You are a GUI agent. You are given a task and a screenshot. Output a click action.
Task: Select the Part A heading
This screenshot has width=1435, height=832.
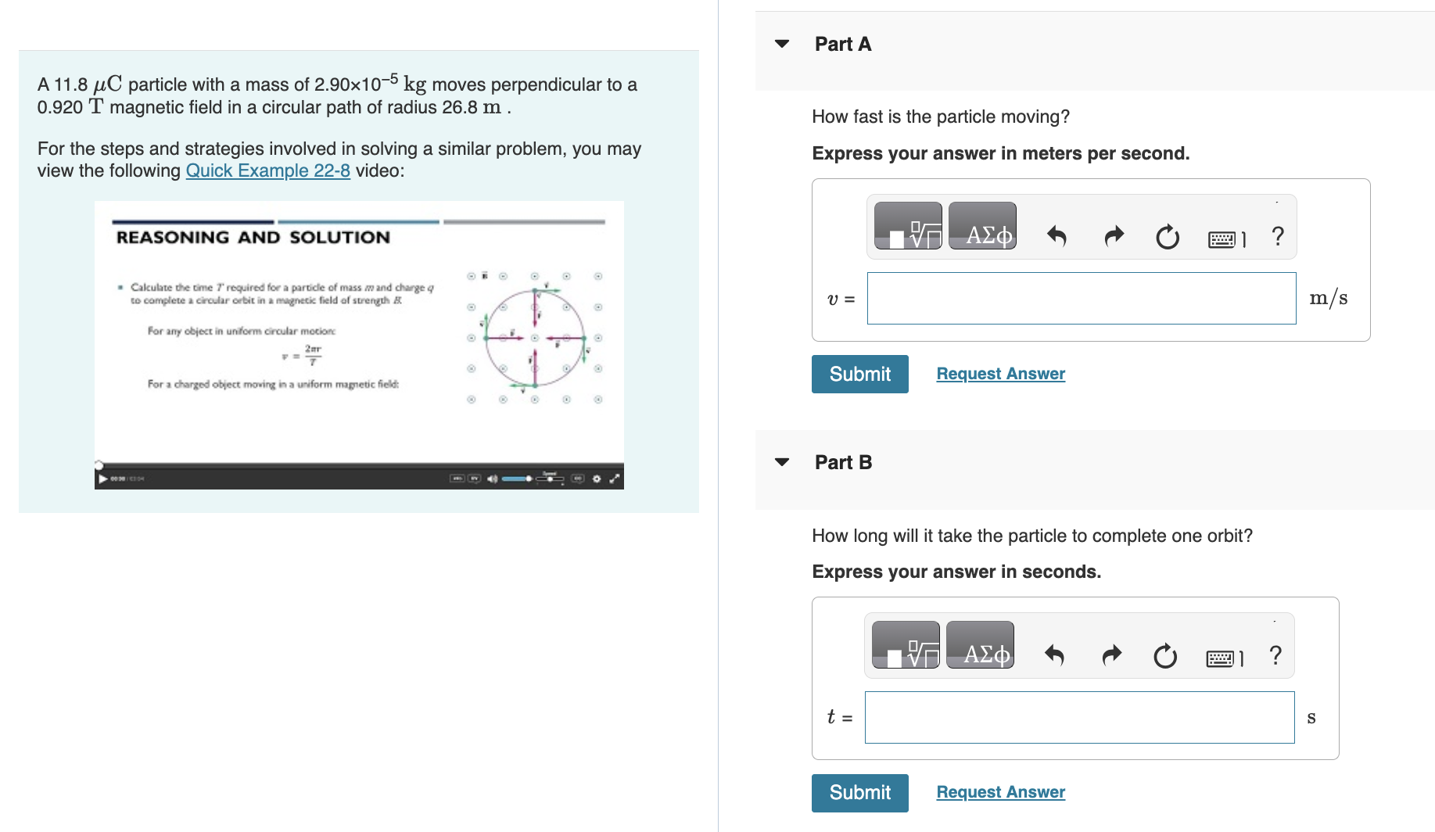(842, 44)
